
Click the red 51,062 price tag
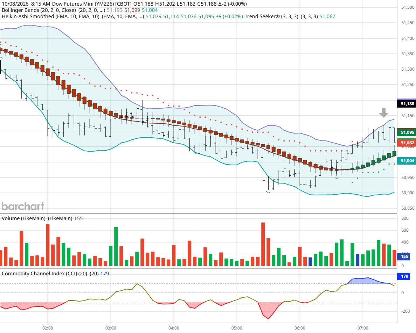click(407, 143)
